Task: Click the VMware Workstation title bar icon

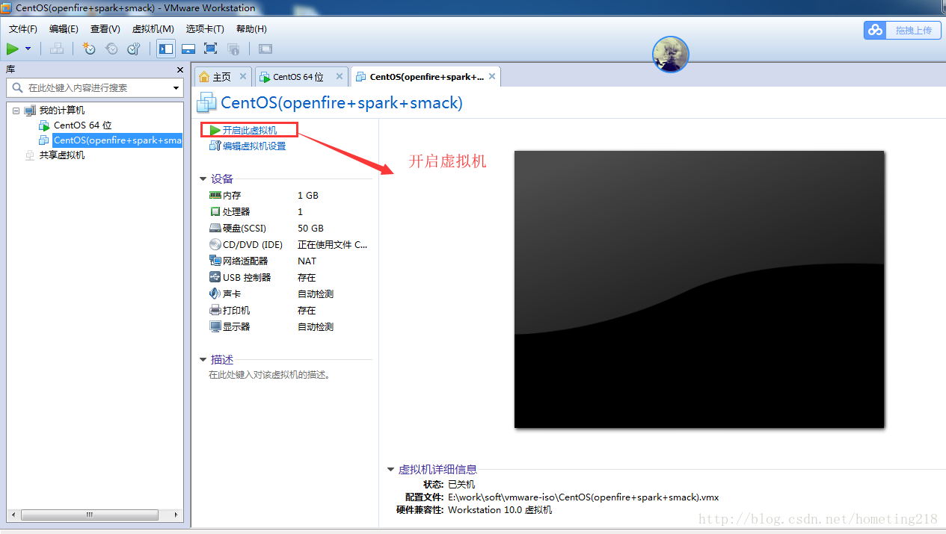Action: click(x=7, y=8)
